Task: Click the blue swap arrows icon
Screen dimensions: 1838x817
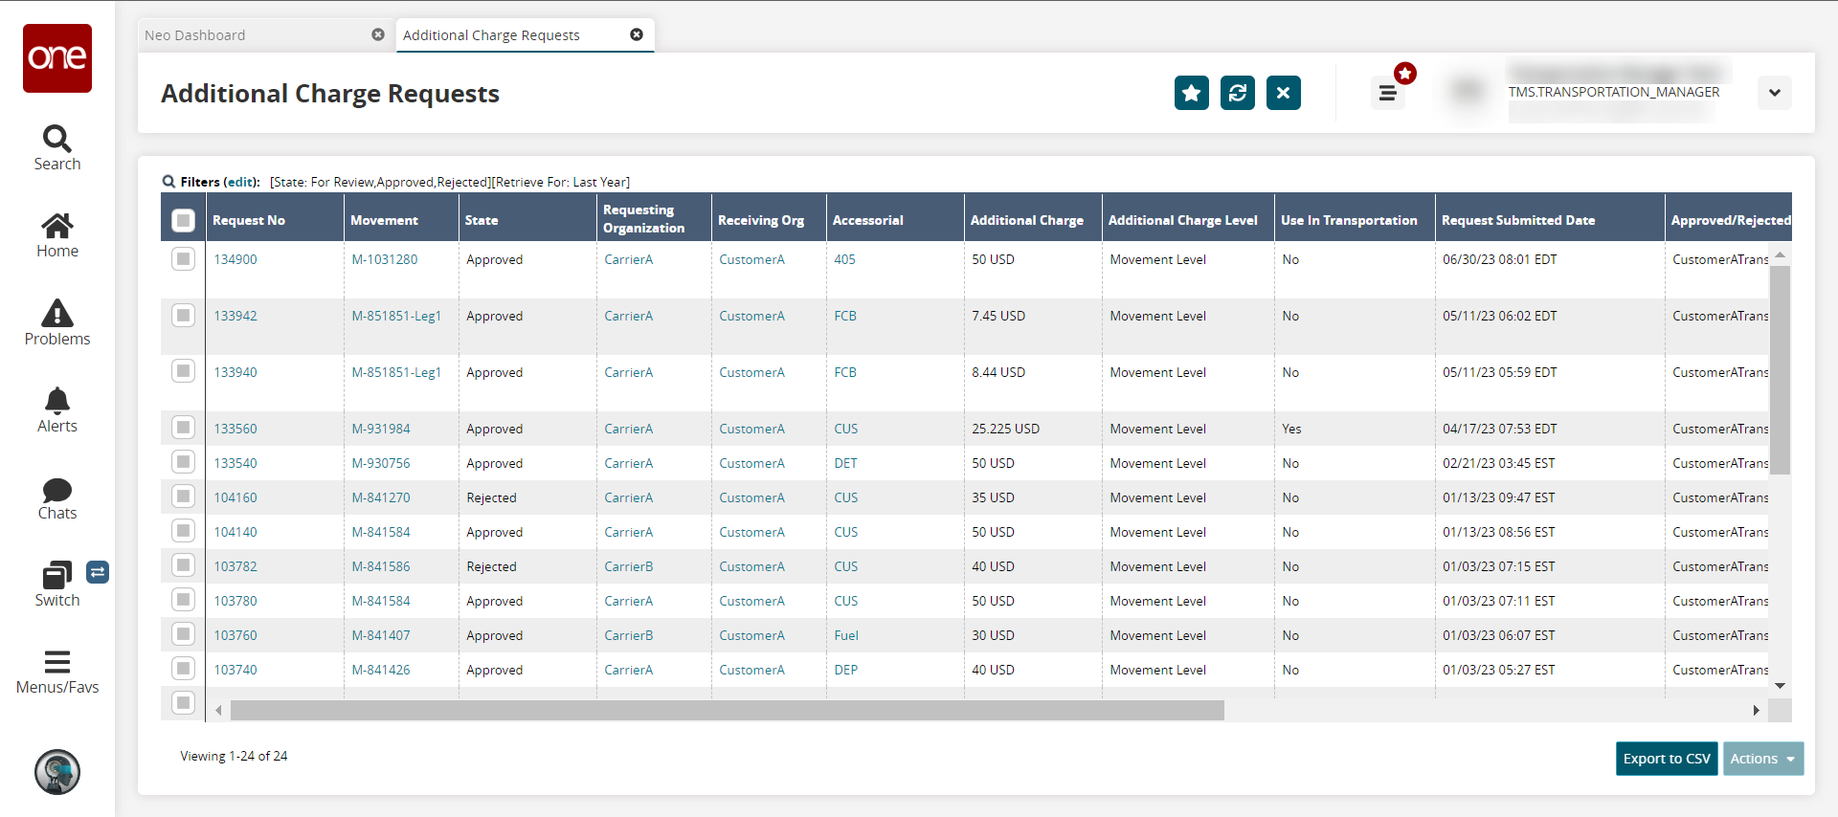Action: point(98,572)
